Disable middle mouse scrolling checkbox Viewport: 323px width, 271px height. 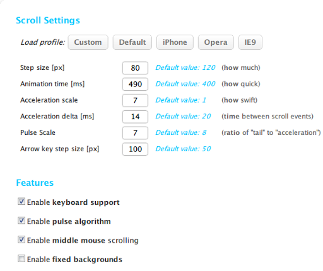(21, 239)
